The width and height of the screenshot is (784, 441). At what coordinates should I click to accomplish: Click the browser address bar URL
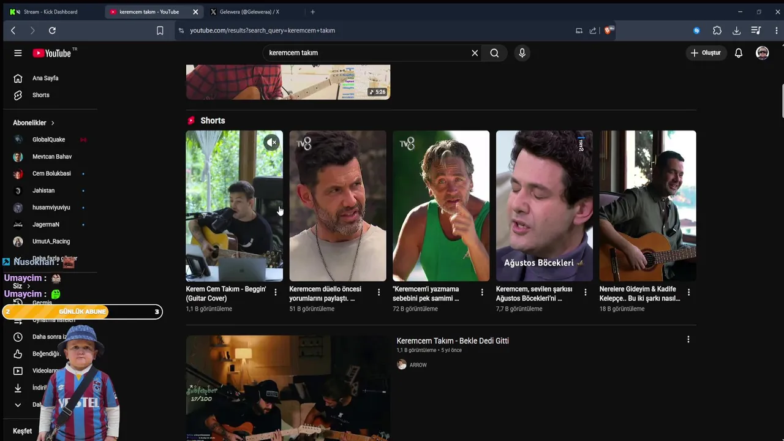(x=262, y=31)
